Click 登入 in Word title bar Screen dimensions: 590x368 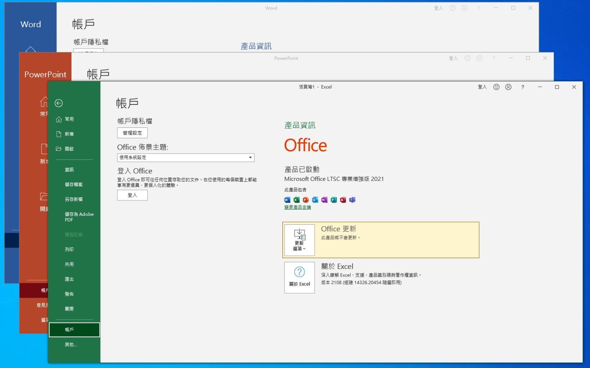[x=438, y=8]
